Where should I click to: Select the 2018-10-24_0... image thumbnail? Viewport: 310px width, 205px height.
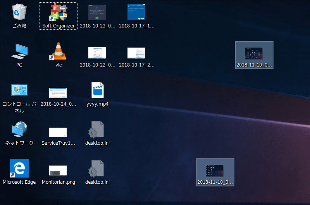pyautogui.click(x=58, y=93)
